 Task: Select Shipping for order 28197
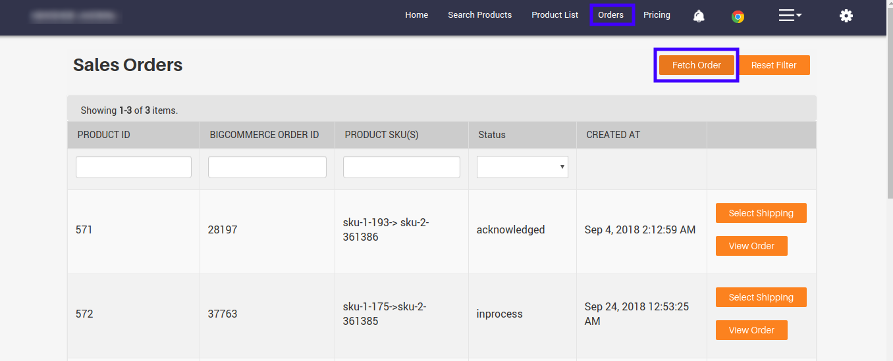[x=761, y=213]
